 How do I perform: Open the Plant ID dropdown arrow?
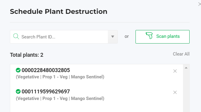[x=113, y=37]
